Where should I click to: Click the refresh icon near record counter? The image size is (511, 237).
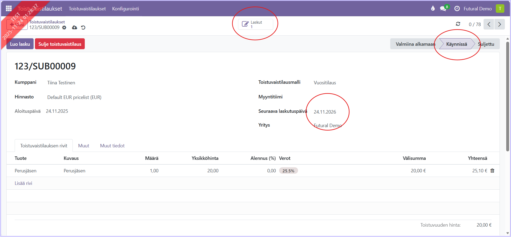pyautogui.click(x=458, y=24)
